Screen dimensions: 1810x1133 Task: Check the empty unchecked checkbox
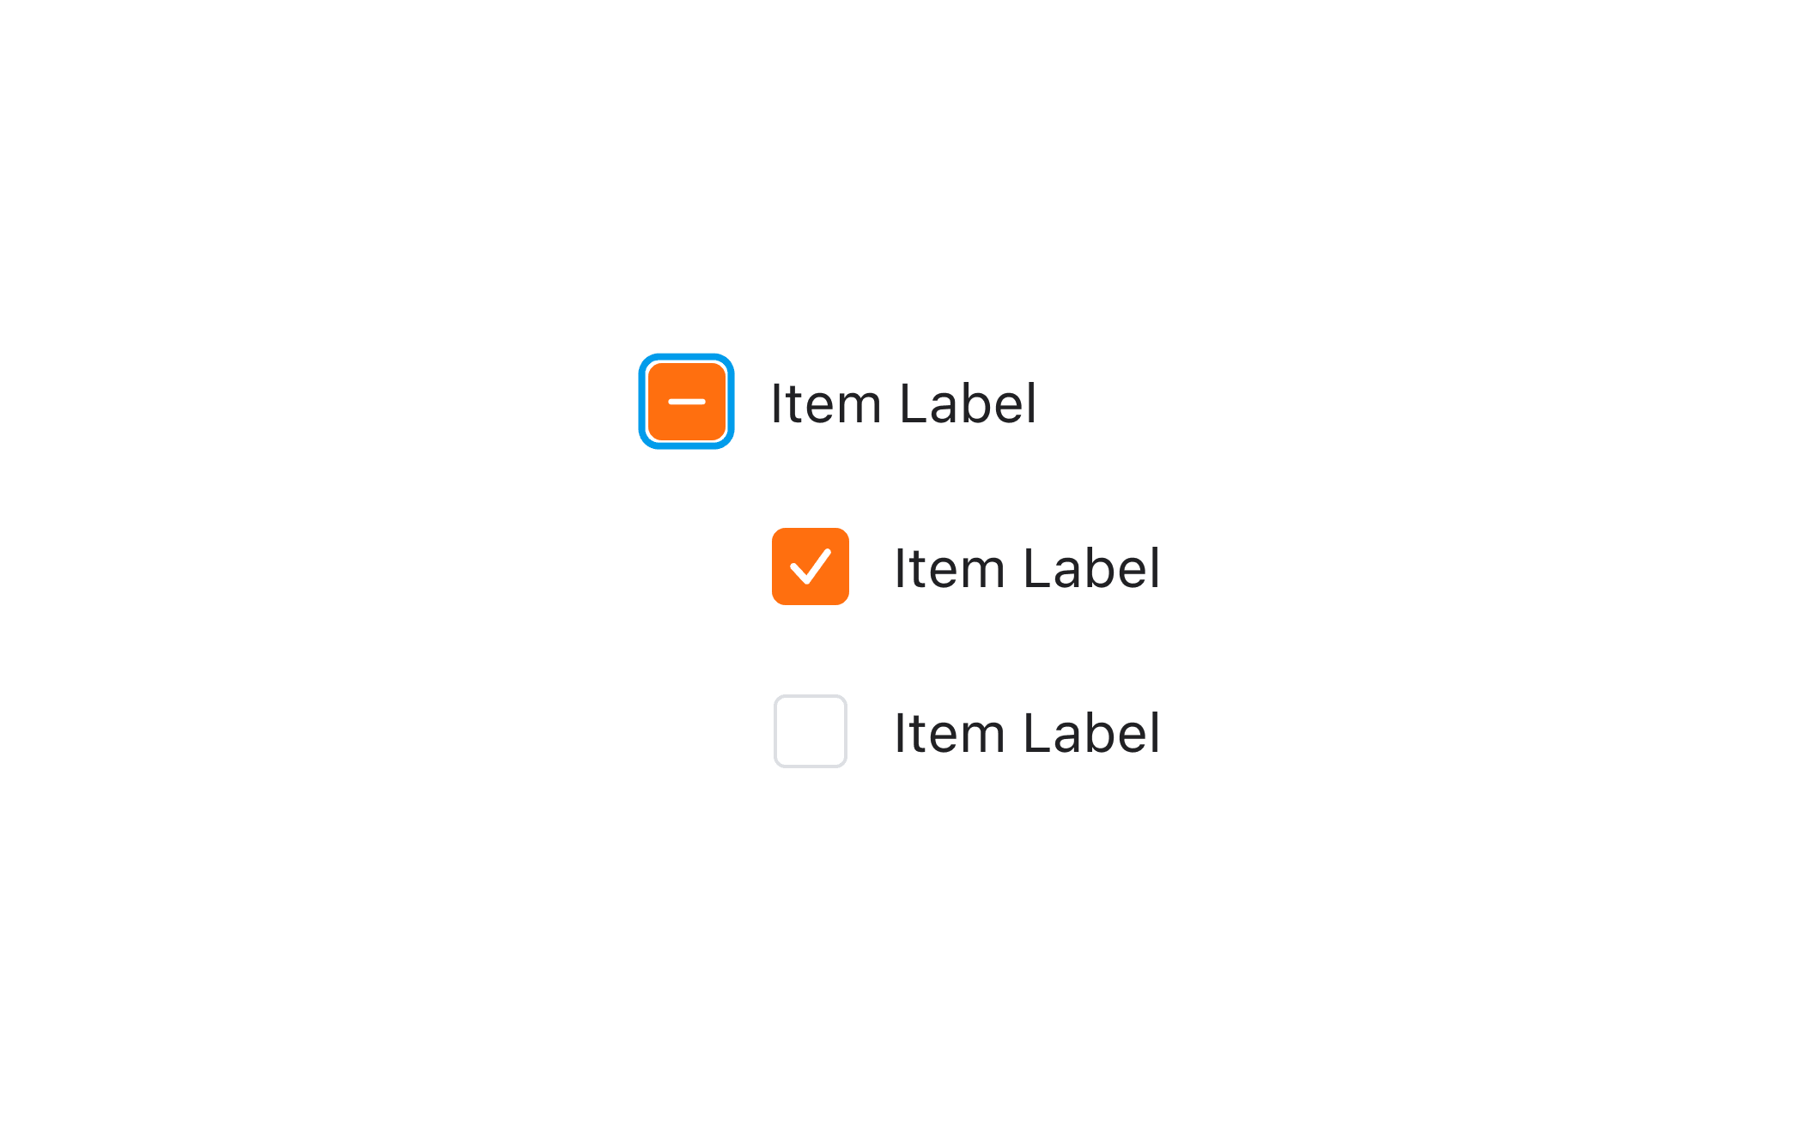810,731
